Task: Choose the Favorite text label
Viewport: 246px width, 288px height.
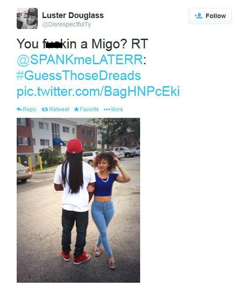Action: (x=89, y=109)
